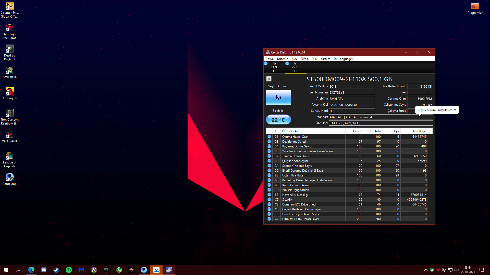Select the UltraDMA CRC Hatası Sayısı row
Image resolution: width=490 pixels, height=275 pixels.
tap(347, 219)
